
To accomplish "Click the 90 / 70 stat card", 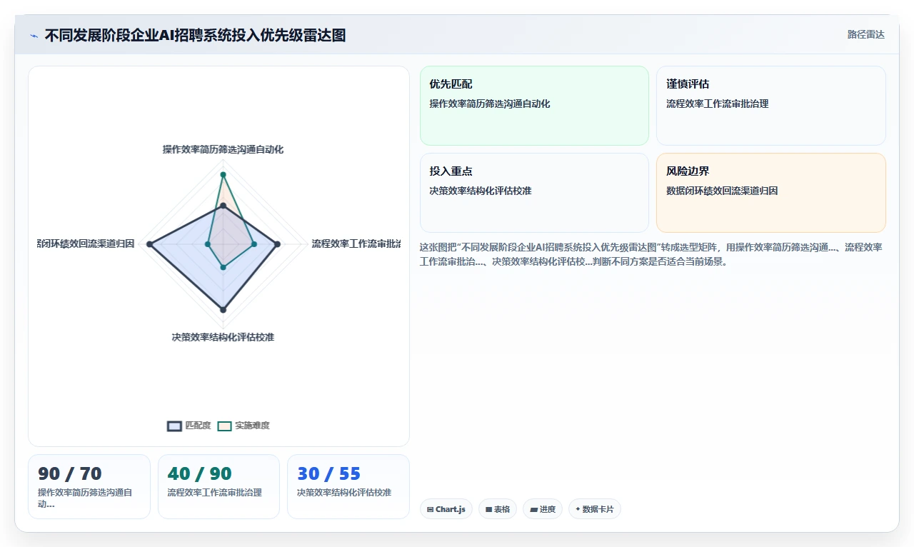I will coord(89,486).
